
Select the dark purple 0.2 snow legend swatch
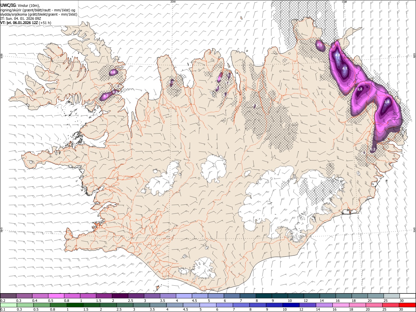coord(8,296)
